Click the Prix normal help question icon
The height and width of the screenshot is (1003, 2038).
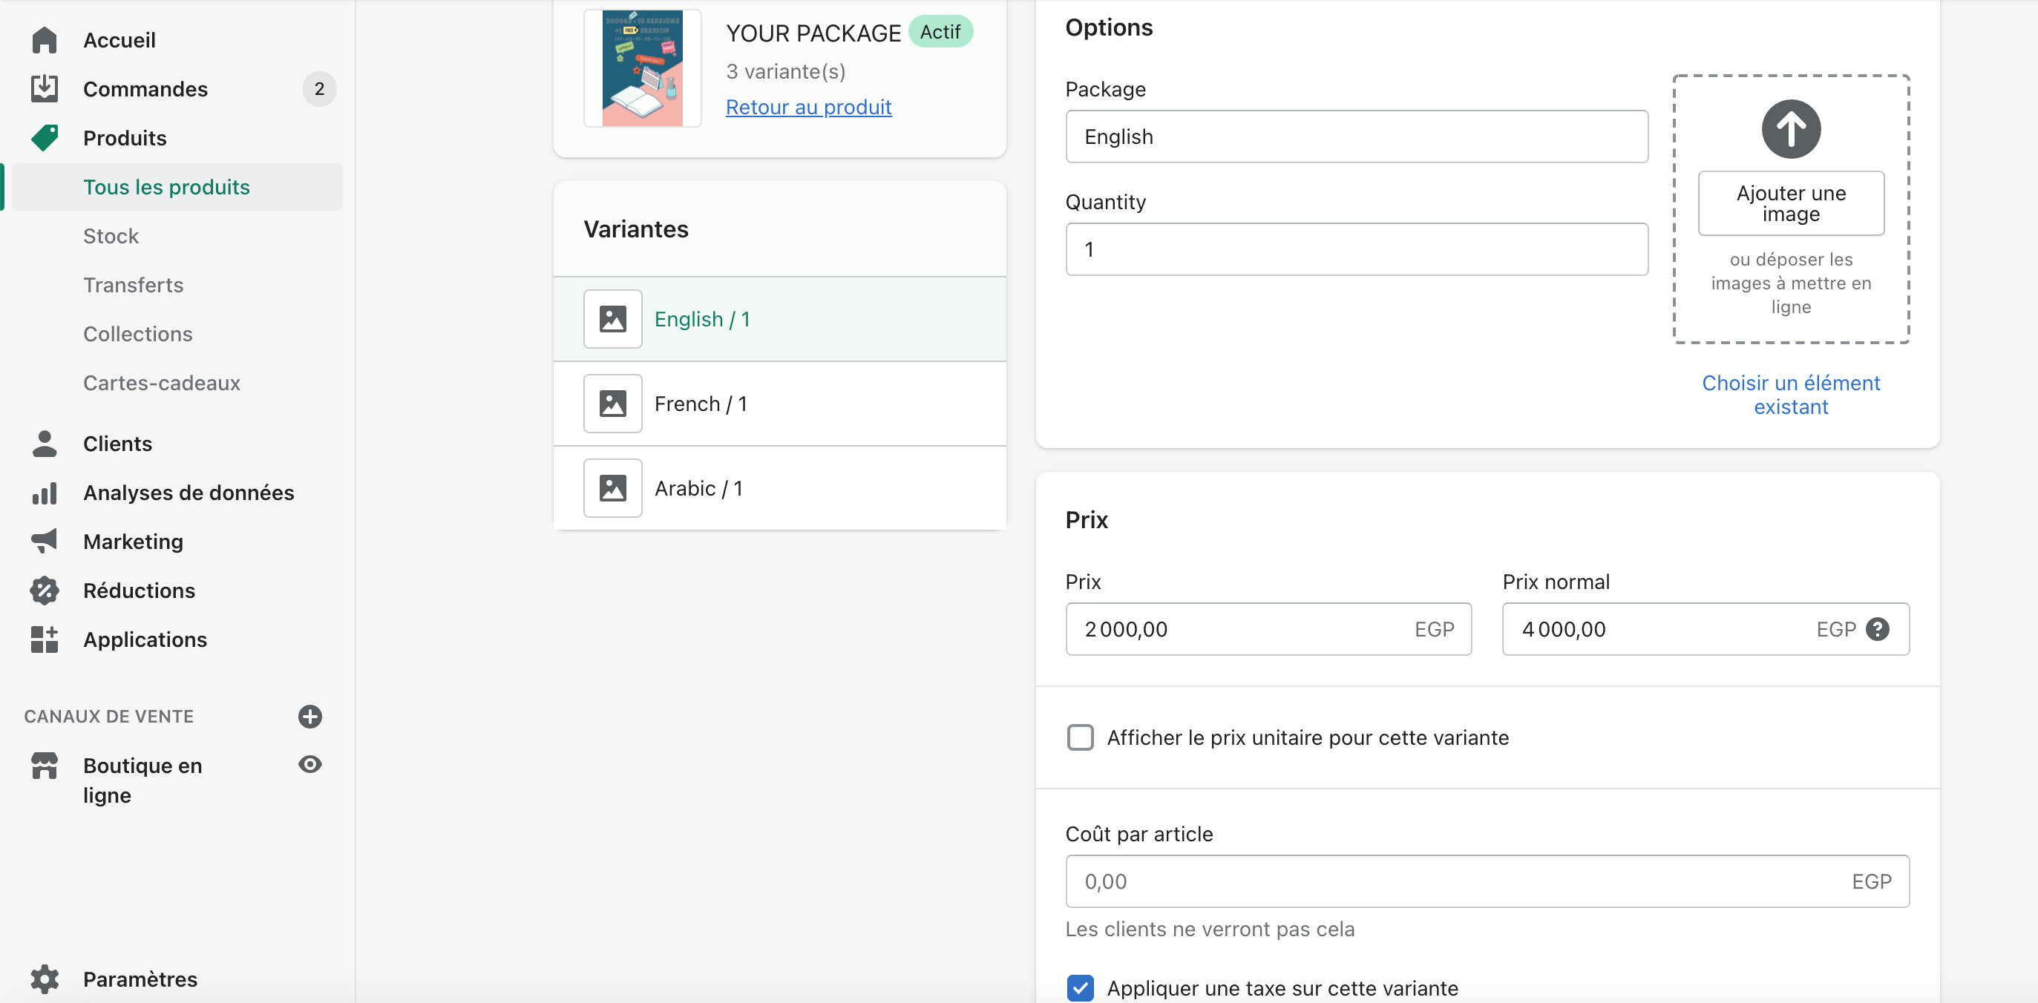pos(1877,629)
